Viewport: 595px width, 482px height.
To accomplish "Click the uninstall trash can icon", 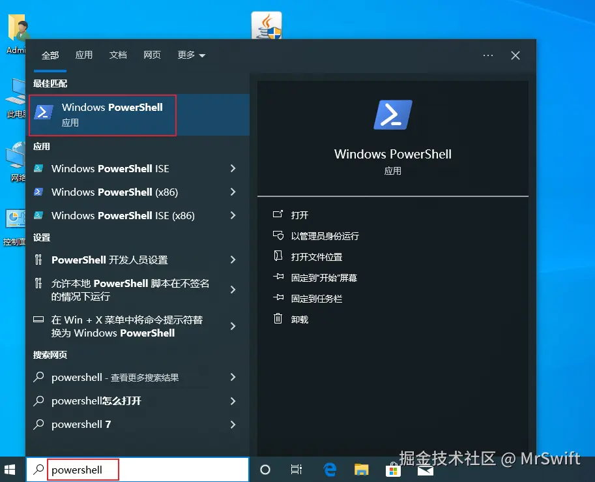I will click(278, 318).
